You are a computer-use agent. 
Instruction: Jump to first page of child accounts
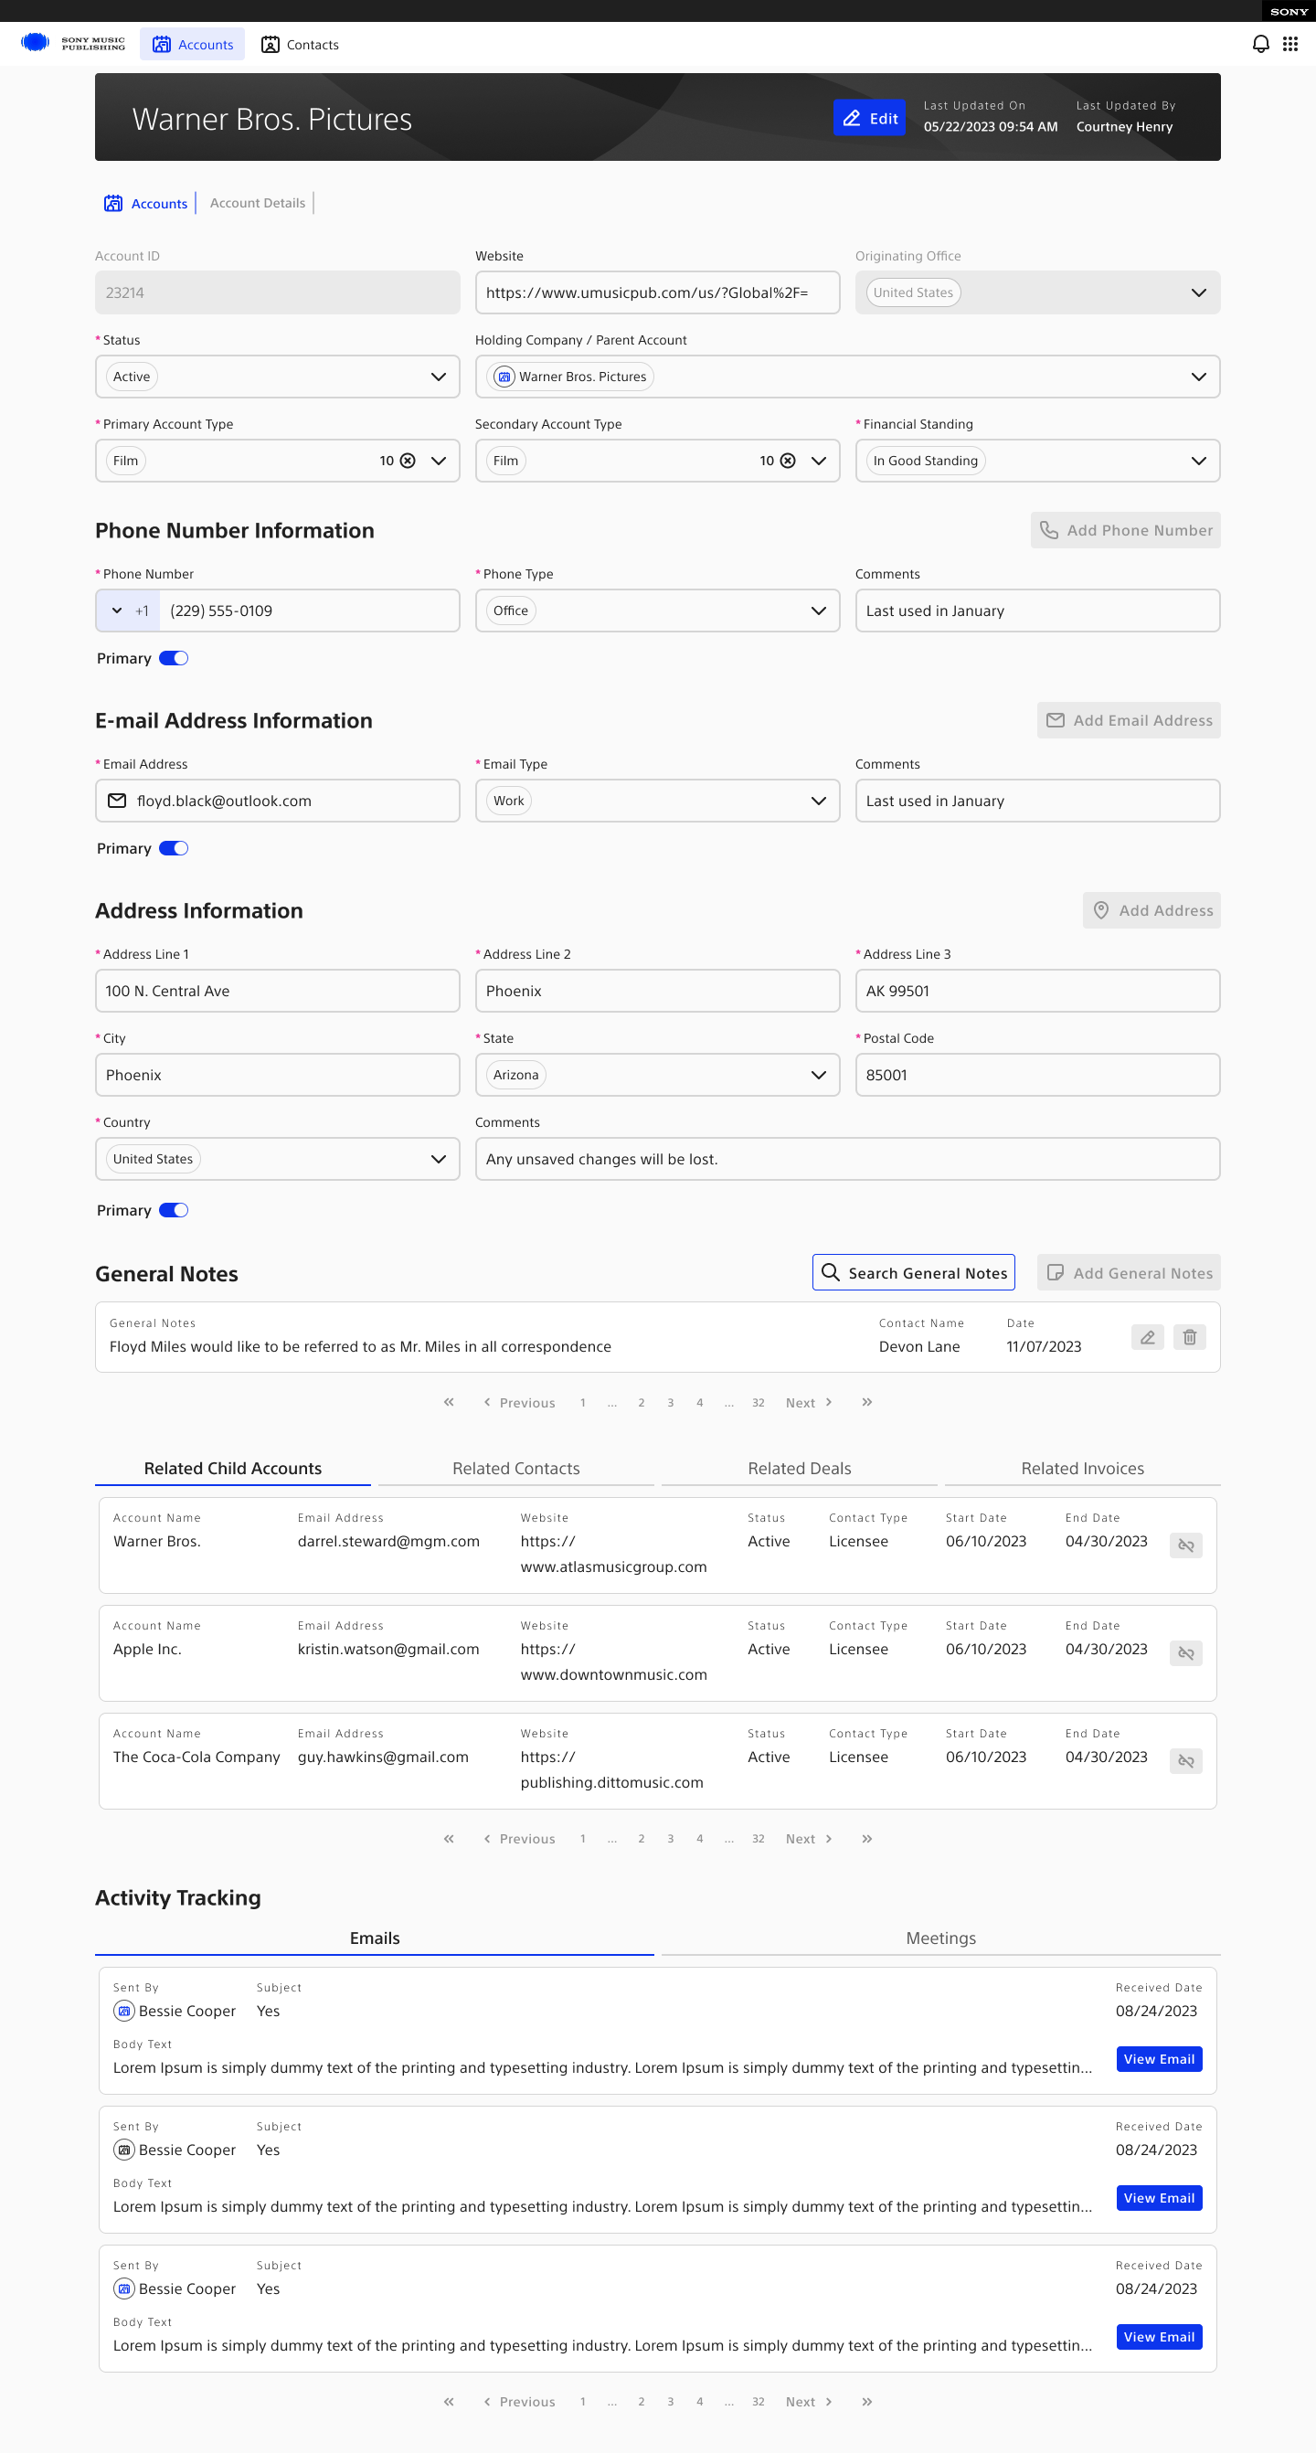tap(449, 1839)
